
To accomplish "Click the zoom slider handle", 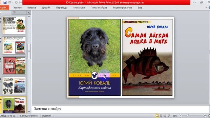I will point(188,116).
